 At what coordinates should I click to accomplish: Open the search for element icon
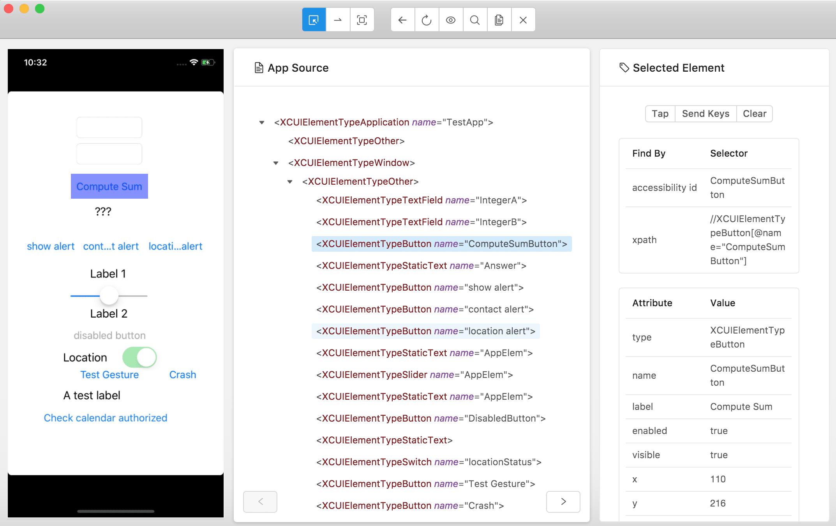point(475,19)
